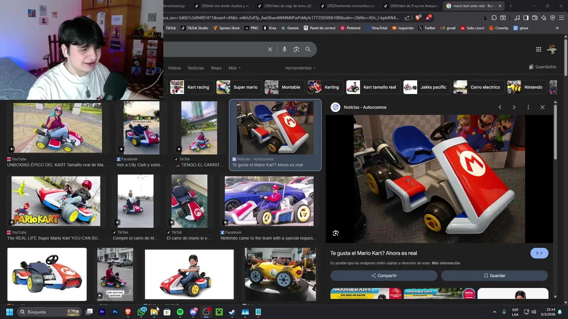Click the Compartir button

[384, 276]
